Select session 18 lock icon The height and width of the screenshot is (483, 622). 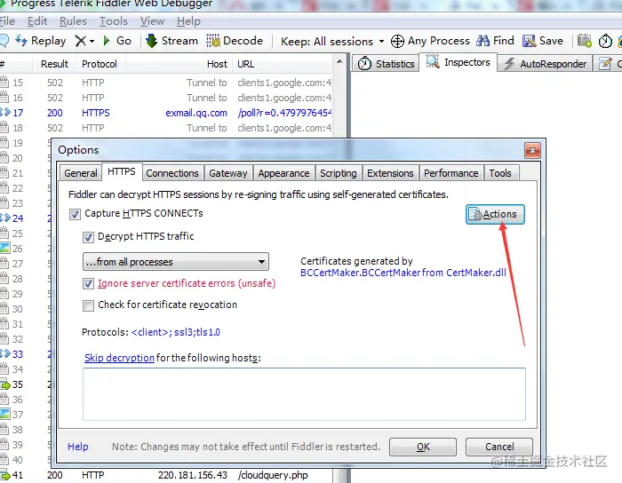tap(4, 127)
